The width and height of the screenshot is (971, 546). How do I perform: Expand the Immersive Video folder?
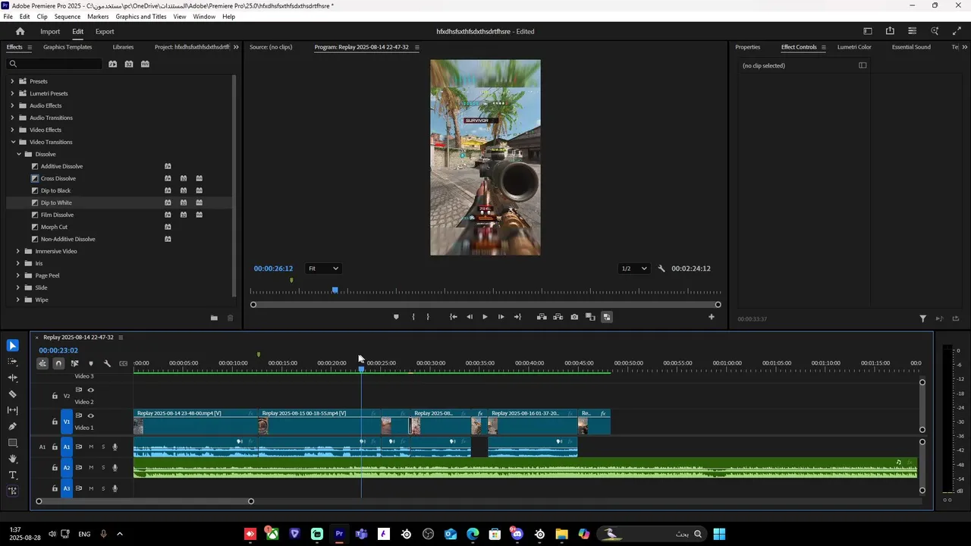(x=18, y=251)
